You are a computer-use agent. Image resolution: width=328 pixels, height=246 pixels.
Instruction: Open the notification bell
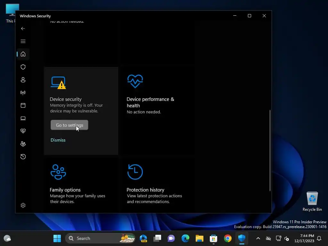tap(319, 238)
